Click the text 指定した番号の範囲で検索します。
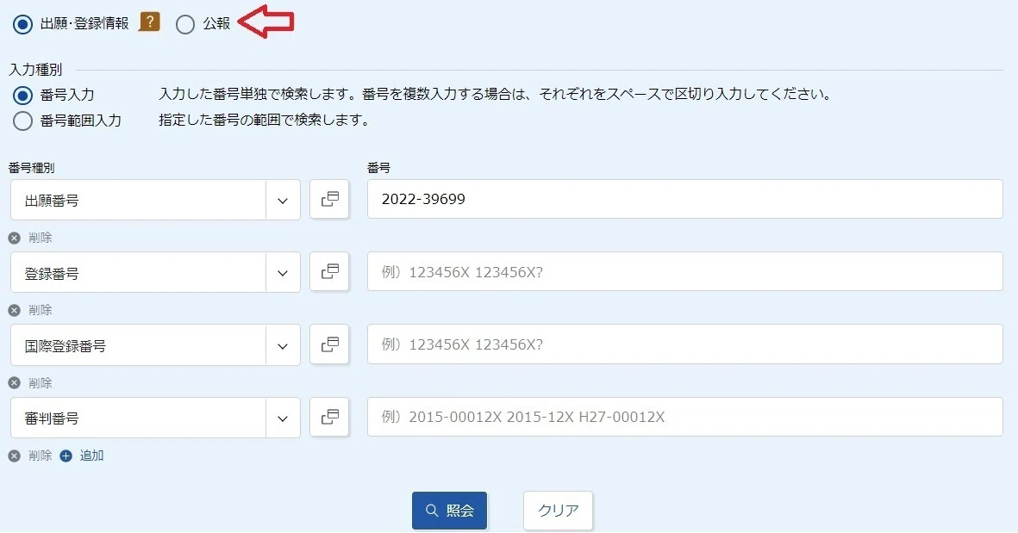Screen dimensions: 1018x533 (x=265, y=120)
